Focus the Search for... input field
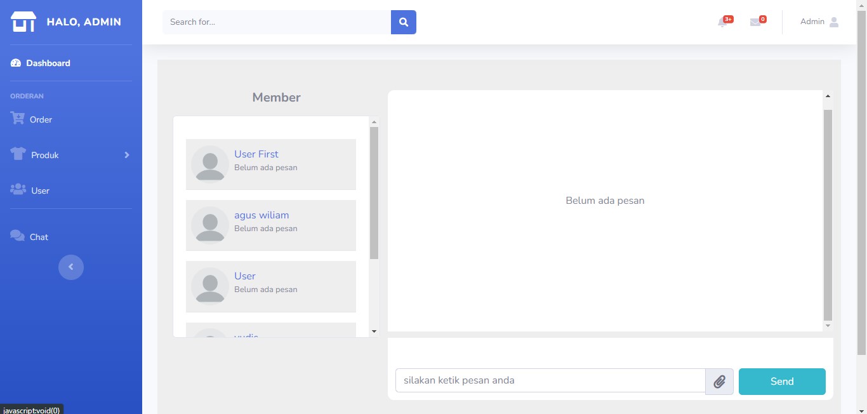Image resolution: width=867 pixels, height=414 pixels. pos(277,22)
